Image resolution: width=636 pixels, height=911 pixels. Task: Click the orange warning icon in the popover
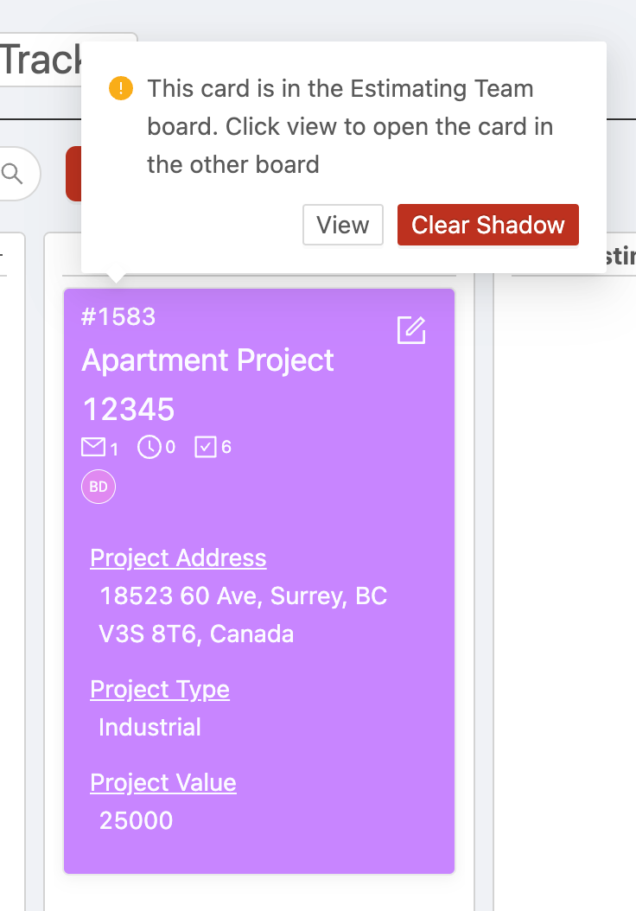121,88
